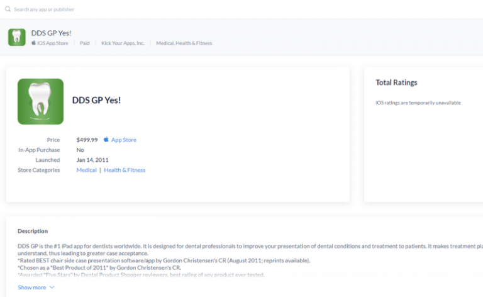Viewport: 483px width, 302px height.
Task: Open the Kick Your Apps, Inc. publisher page
Action: point(123,43)
